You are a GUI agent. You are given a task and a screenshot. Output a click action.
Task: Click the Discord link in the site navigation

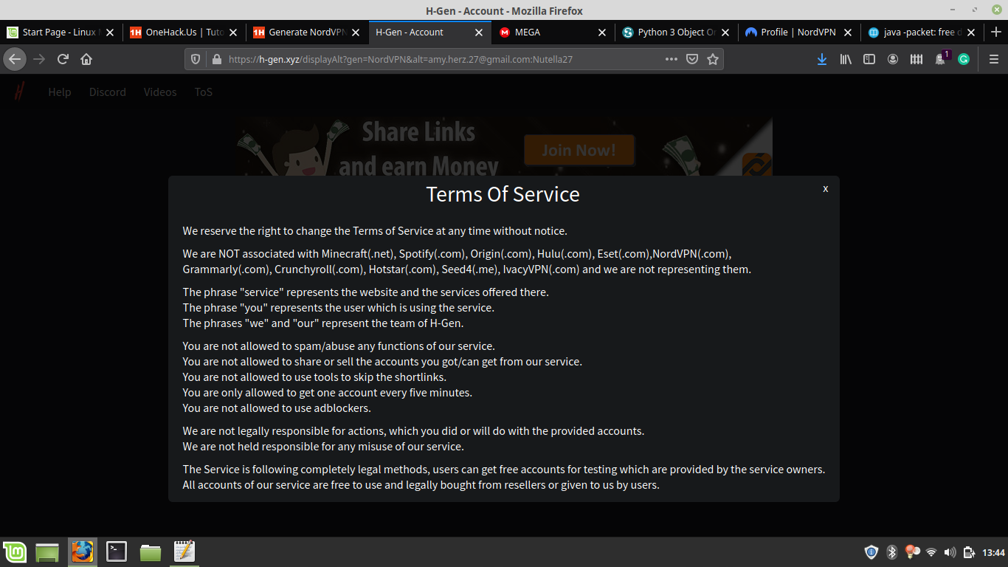click(108, 92)
